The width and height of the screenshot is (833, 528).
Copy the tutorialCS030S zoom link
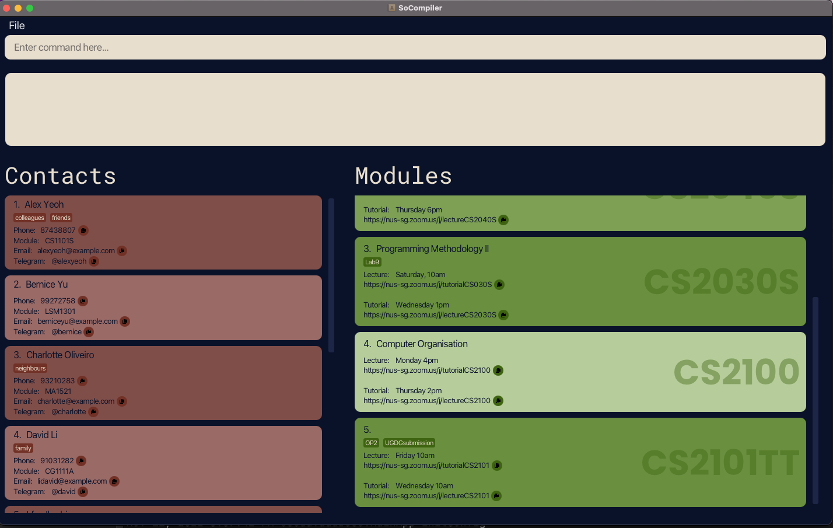tap(499, 285)
